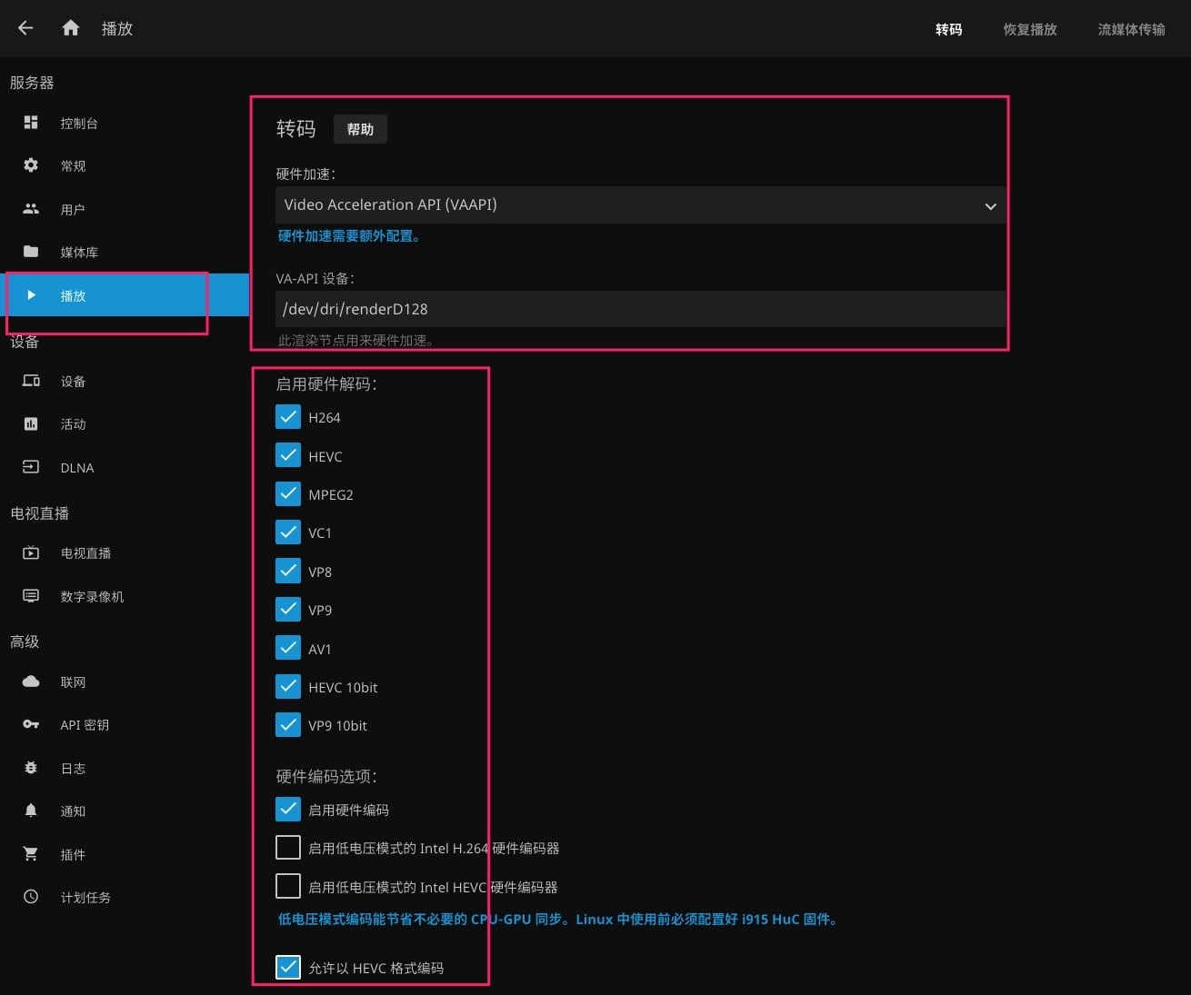Click the 日志 bug icon
1191x995 pixels.
31,768
